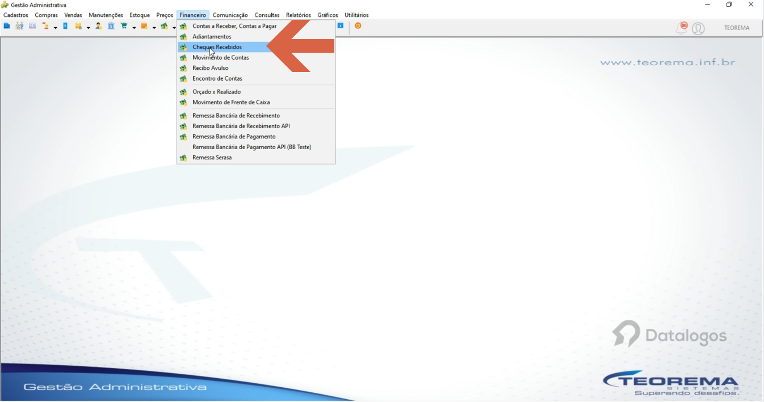The height and width of the screenshot is (402, 764).
Task: Click the money icon beside Remessa Serasa
Action: click(x=183, y=158)
